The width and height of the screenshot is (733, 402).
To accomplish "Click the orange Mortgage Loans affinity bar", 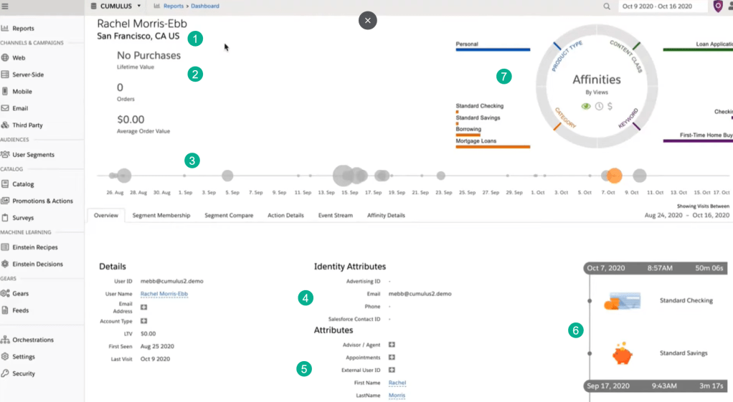I will (x=493, y=147).
